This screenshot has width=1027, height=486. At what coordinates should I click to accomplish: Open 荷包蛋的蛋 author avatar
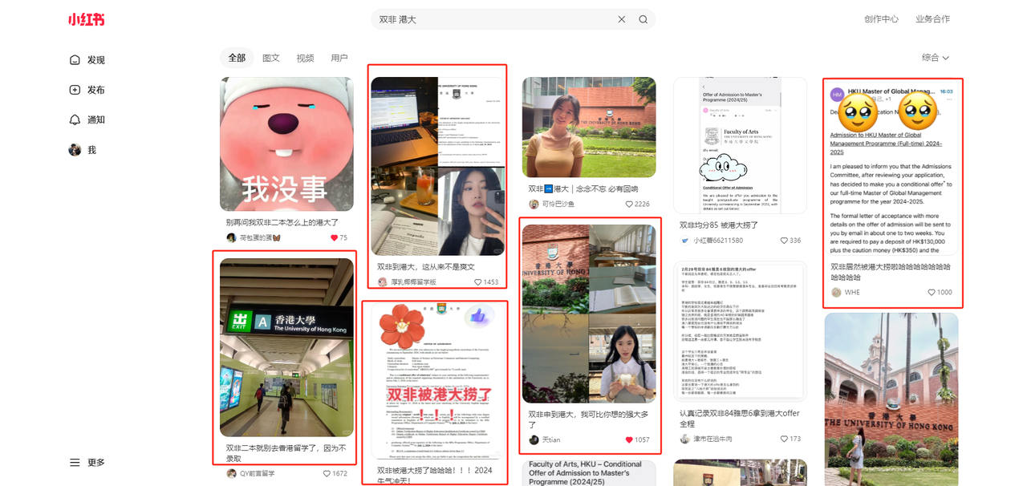pos(231,237)
